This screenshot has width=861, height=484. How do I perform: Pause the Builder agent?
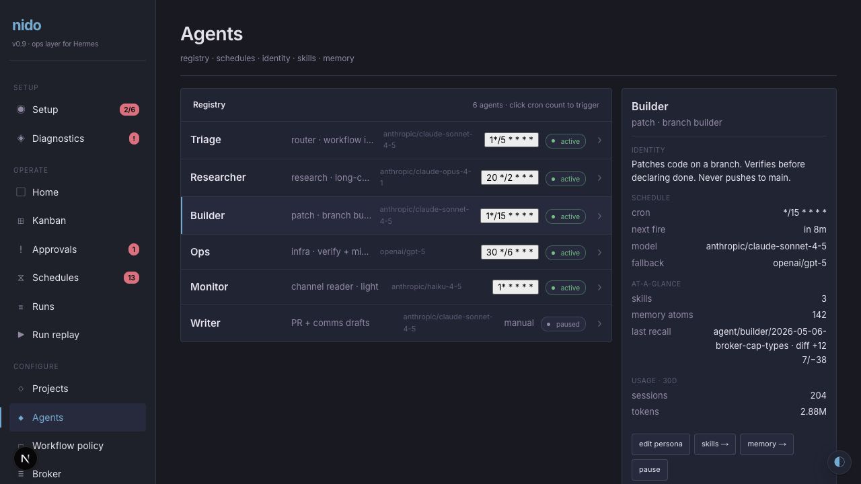(649, 470)
